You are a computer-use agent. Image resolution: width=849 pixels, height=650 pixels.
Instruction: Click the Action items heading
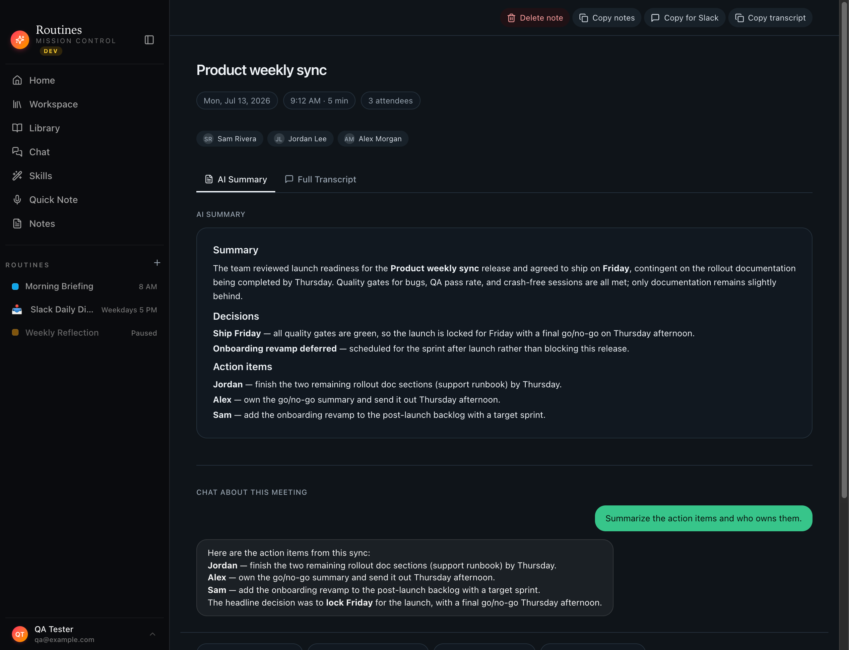pos(243,367)
